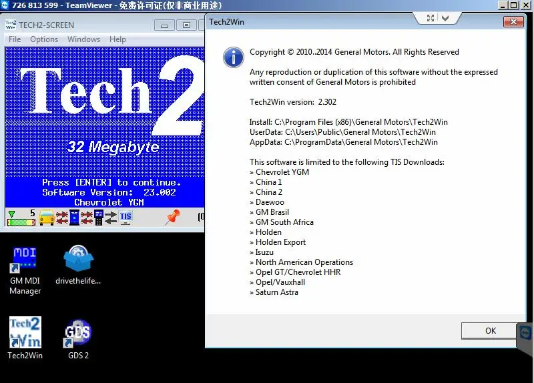Click number 5 beside signal indicator
This screenshot has width=534, height=383.
(x=32, y=213)
